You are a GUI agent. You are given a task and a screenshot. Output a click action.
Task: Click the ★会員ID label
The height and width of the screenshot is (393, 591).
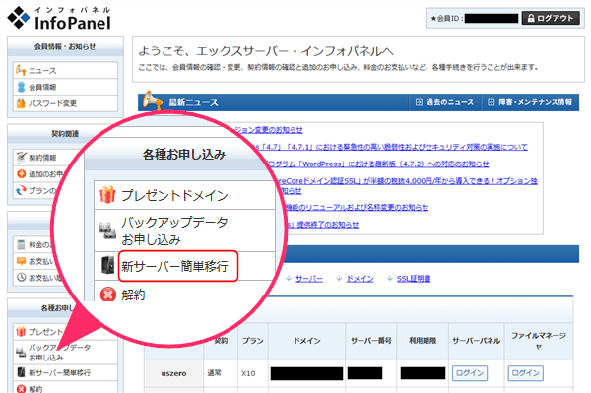(447, 18)
